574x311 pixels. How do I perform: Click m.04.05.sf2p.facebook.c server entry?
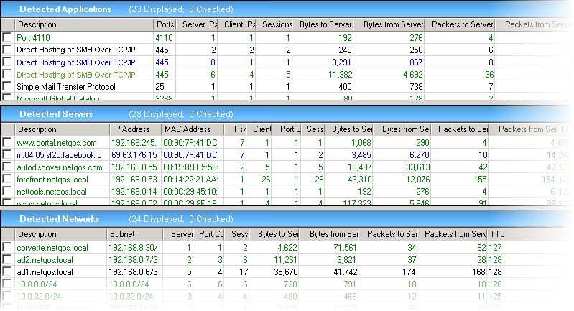[60, 155]
